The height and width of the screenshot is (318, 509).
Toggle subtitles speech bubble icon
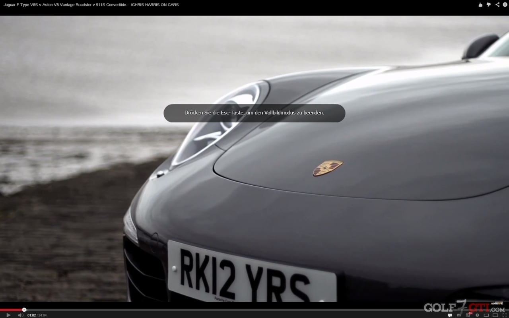point(450,315)
